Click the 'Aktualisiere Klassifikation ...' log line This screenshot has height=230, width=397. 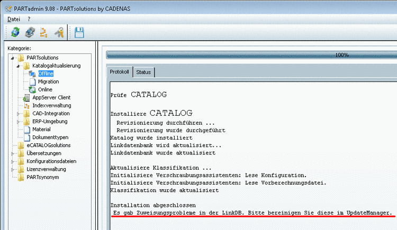[x=161, y=168]
